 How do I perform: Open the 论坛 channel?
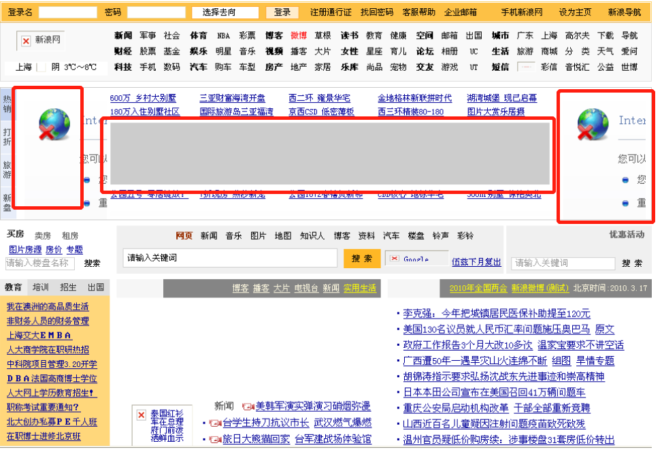(425, 52)
